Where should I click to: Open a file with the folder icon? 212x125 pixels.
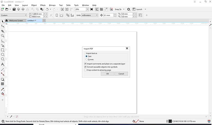(7, 9)
